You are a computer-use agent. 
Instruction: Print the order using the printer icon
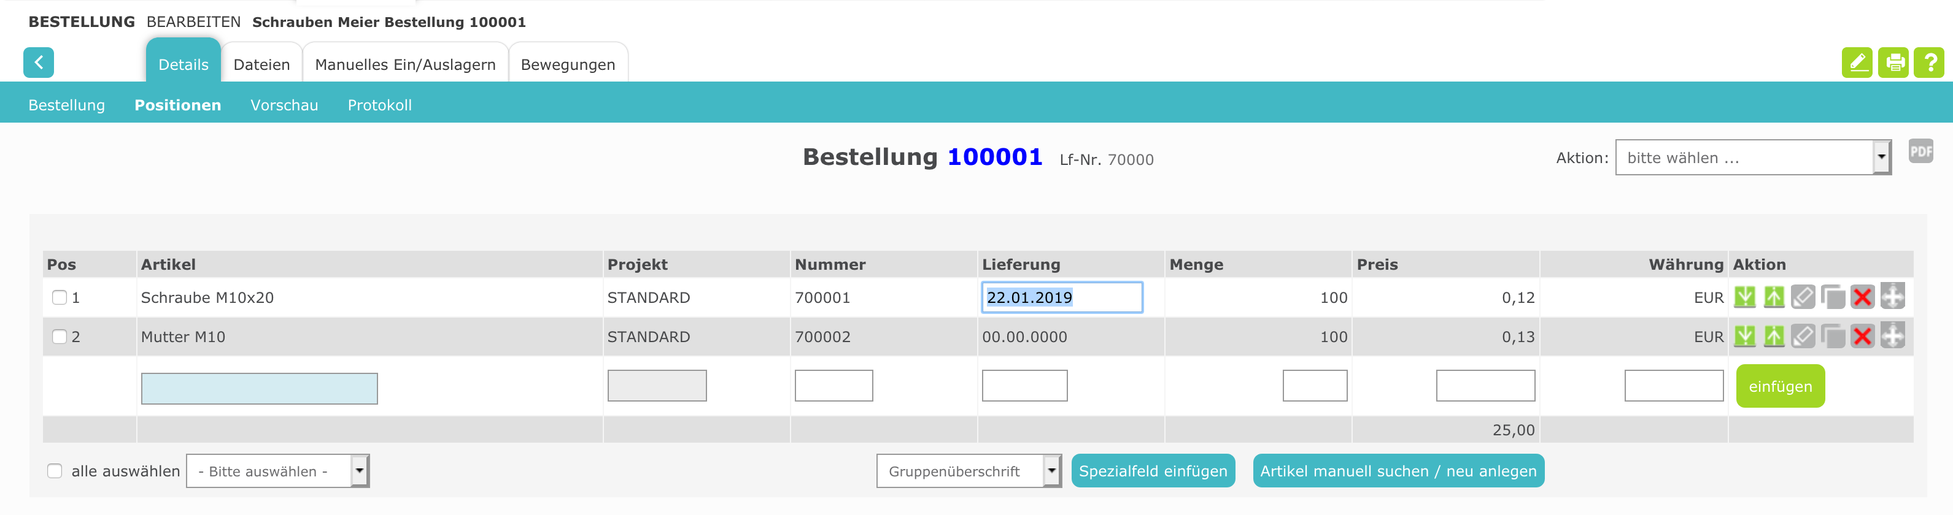coord(1894,63)
